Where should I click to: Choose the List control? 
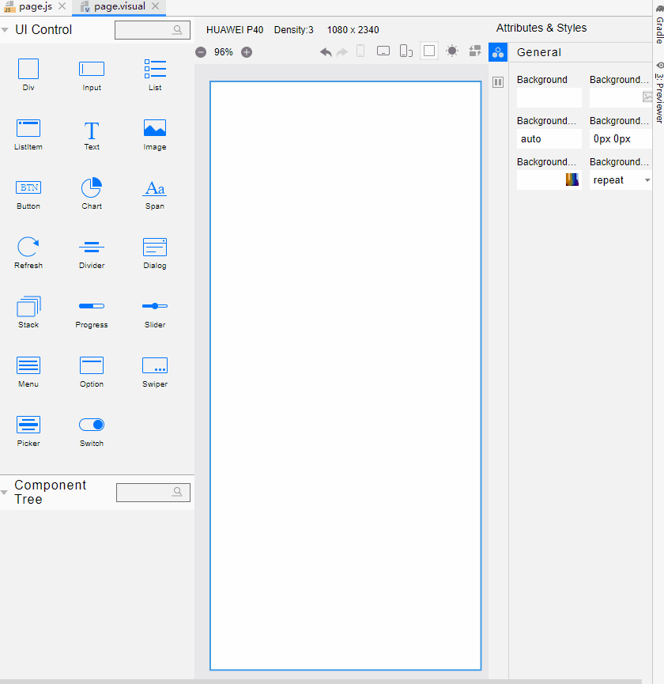tap(155, 74)
